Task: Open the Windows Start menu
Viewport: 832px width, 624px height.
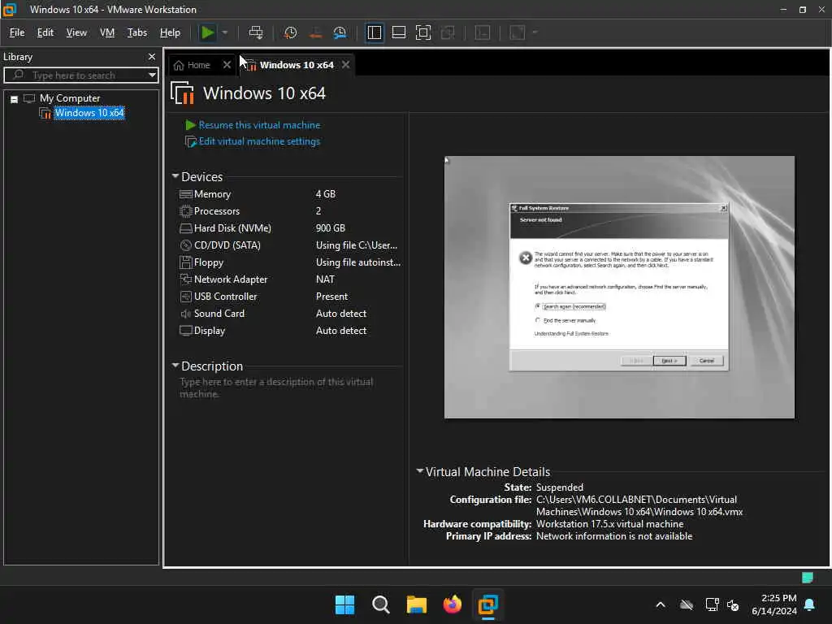Action: pyautogui.click(x=344, y=604)
